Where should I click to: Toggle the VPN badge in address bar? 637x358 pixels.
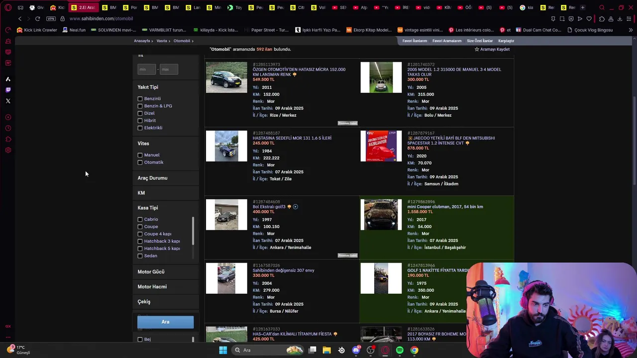[51, 18]
